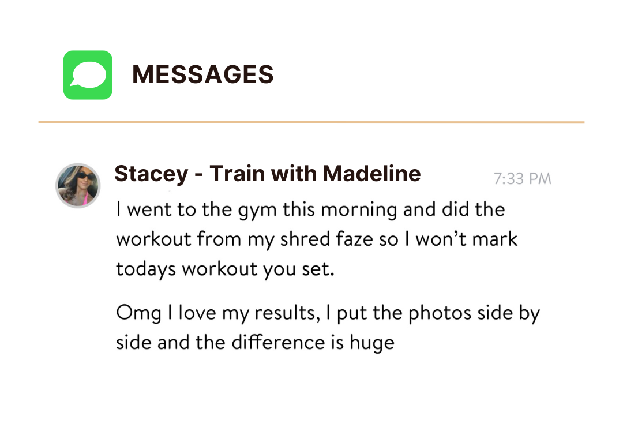Viewport: 623px width, 431px height.
Task: Click the white speech bubble inside the green icon
Action: (88, 74)
